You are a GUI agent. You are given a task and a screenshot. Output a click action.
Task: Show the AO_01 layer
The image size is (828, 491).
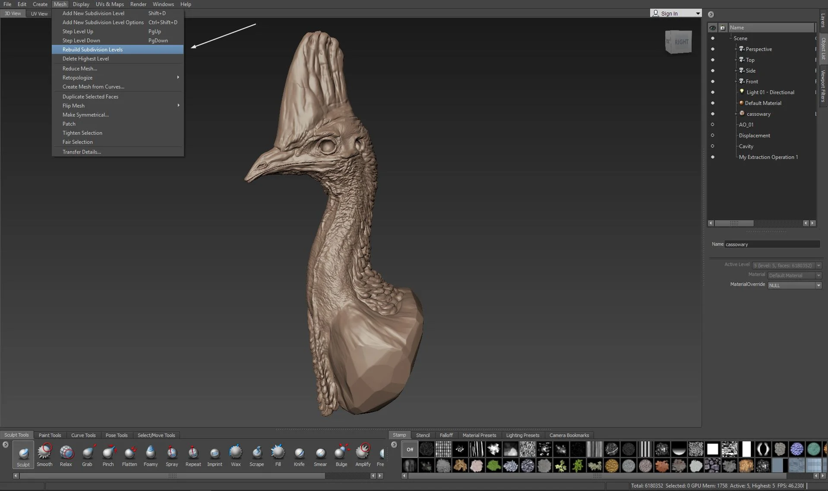[712, 125]
